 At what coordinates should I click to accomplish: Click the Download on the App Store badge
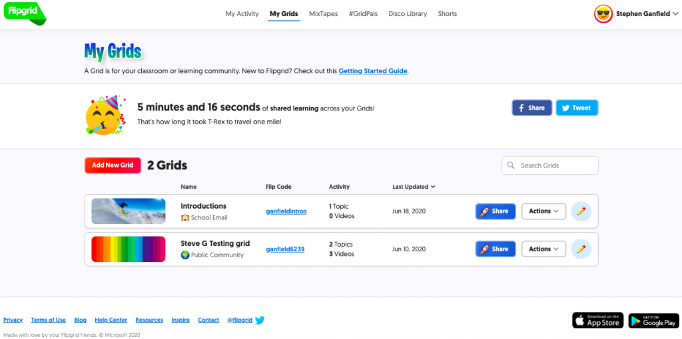pos(597,320)
